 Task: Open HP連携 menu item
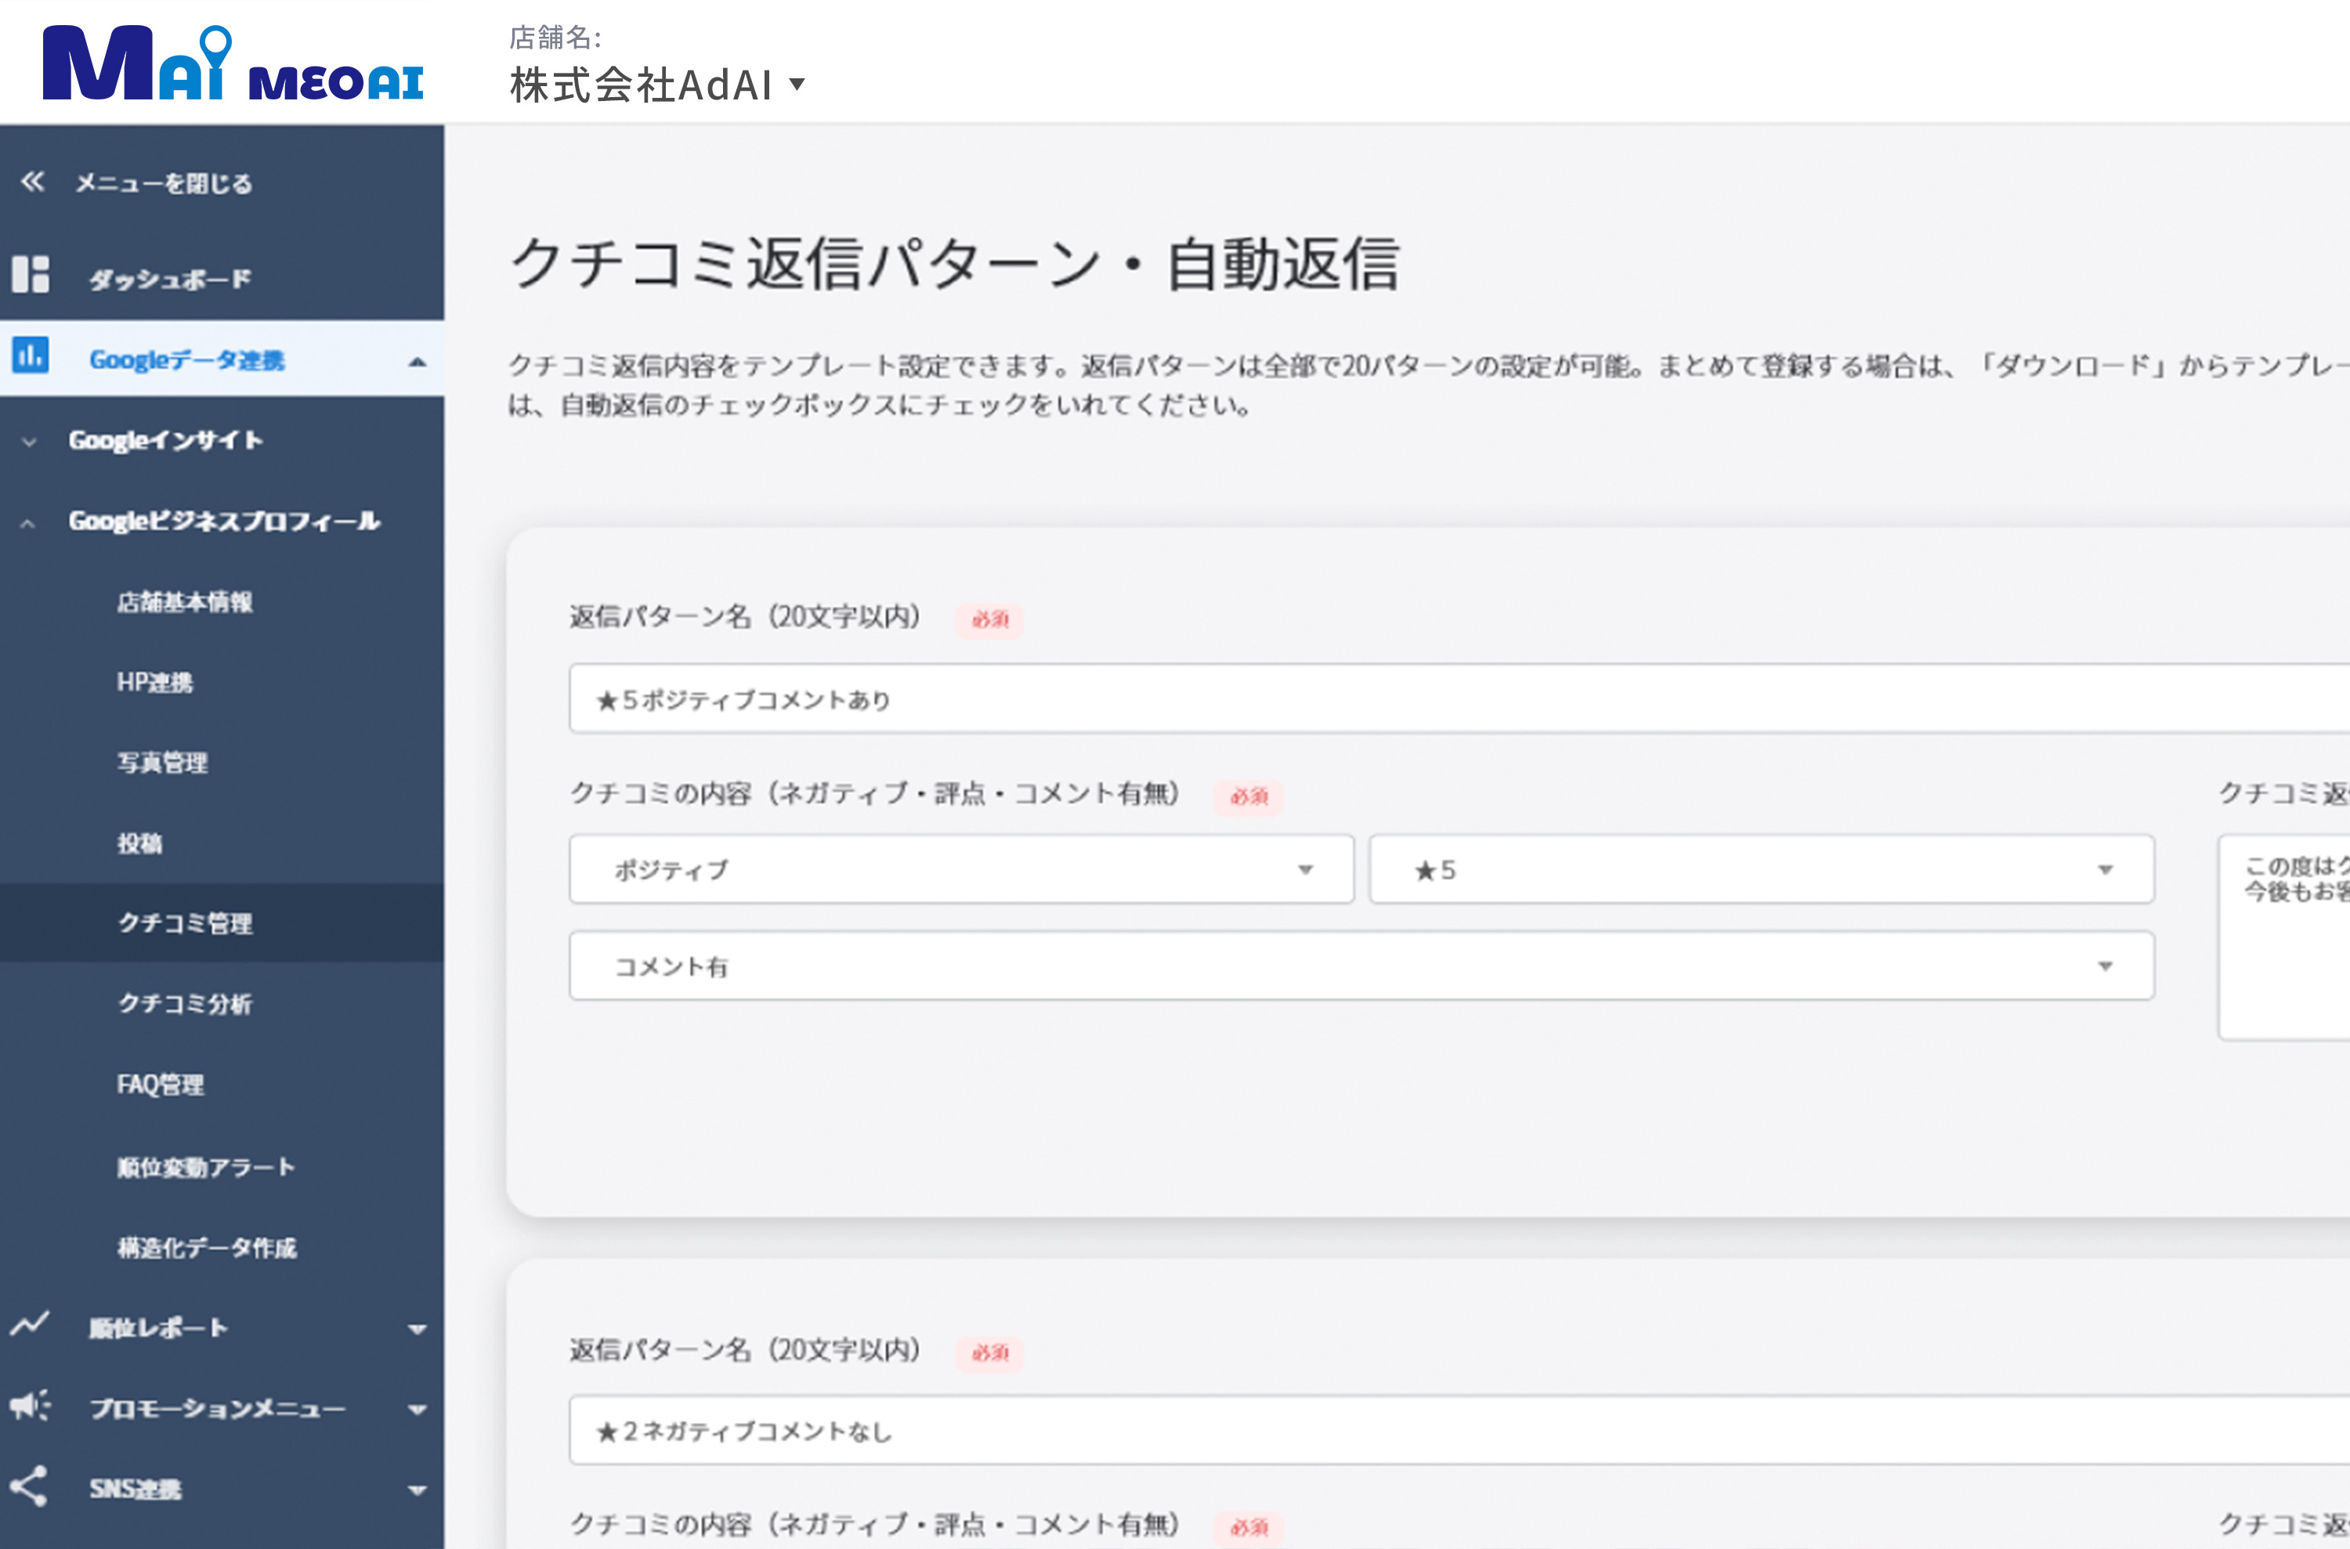point(155,681)
